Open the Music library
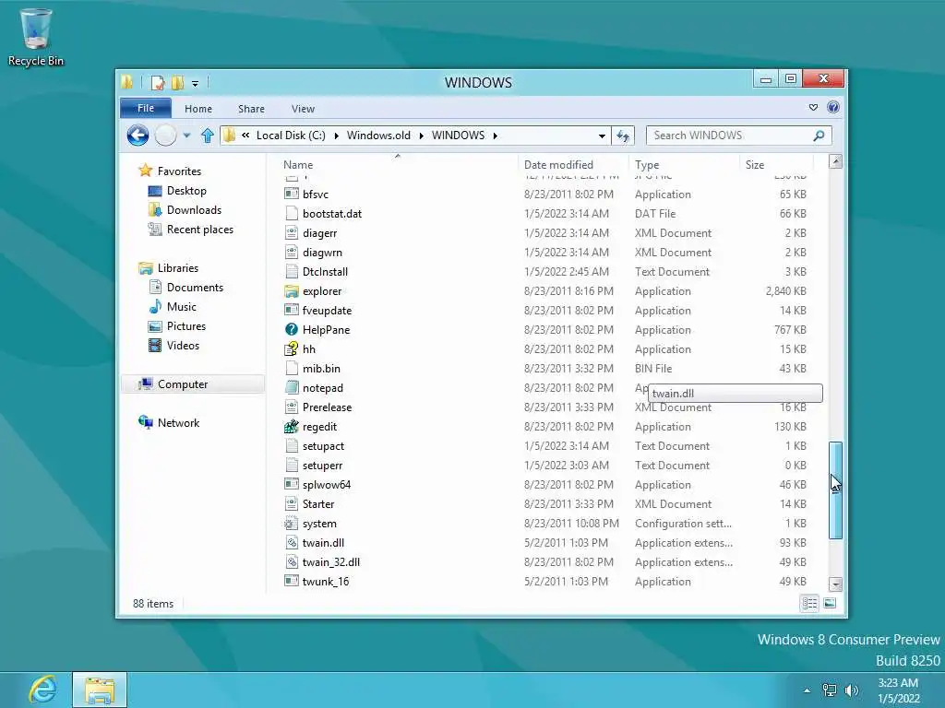Image resolution: width=945 pixels, height=708 pixels. pyautogui.click(x=181, y=306)
